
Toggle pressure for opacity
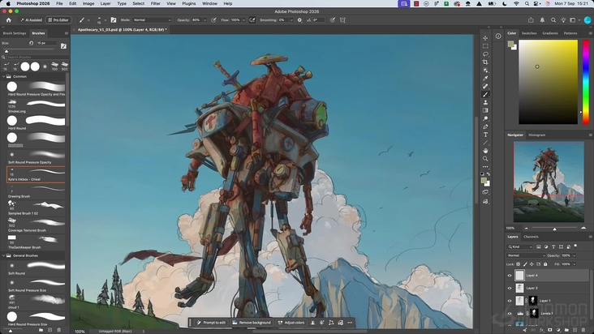tap(213, 20)
